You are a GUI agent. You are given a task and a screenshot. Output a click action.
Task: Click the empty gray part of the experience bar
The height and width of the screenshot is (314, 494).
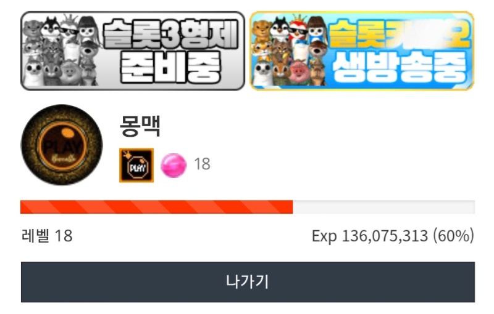(x=383, y=207)
